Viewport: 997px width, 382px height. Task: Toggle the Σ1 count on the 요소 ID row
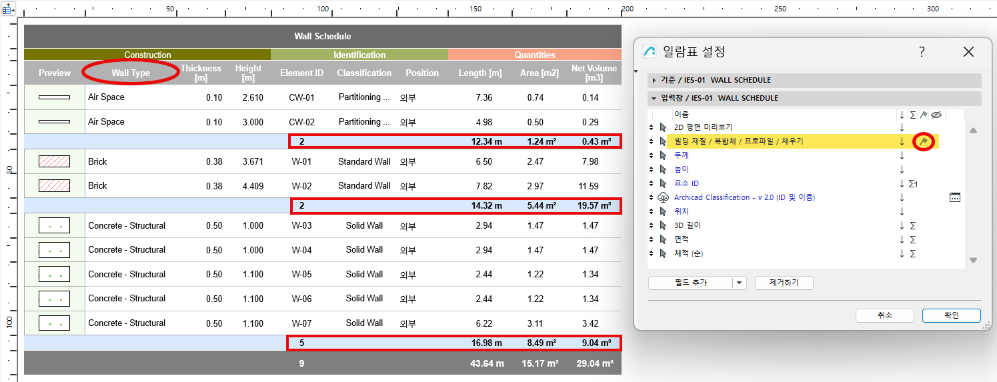tap(914, 183)
